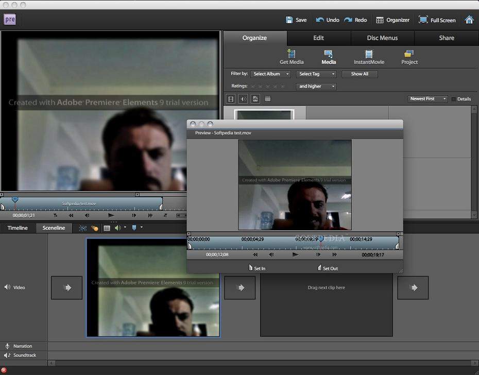Toggle the show audio filter button
The image size is (479, 375).
click(243, 99)
